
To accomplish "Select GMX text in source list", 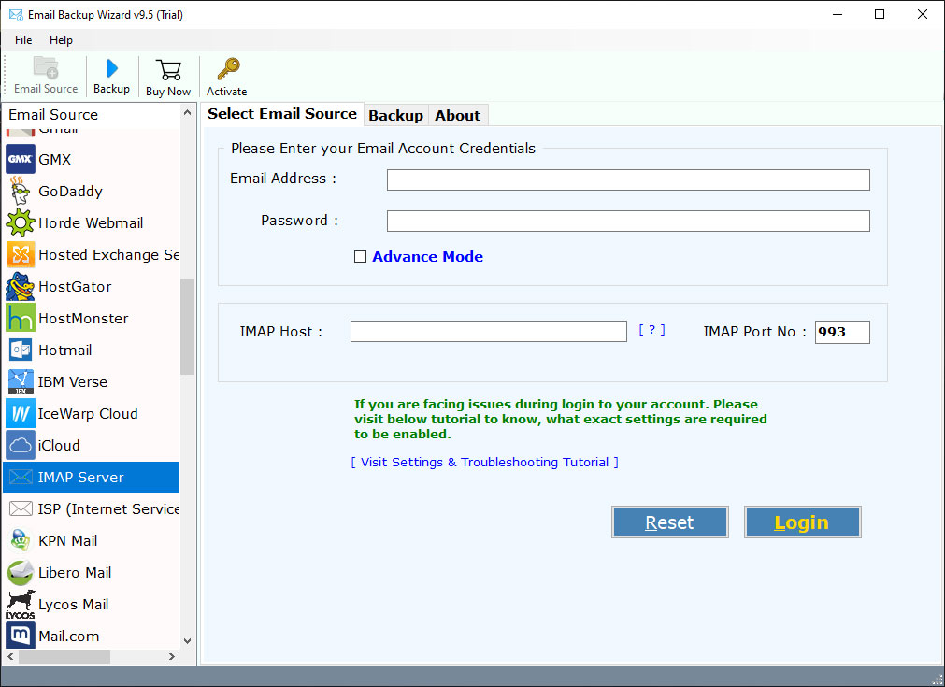I will (x=55, y=160).
